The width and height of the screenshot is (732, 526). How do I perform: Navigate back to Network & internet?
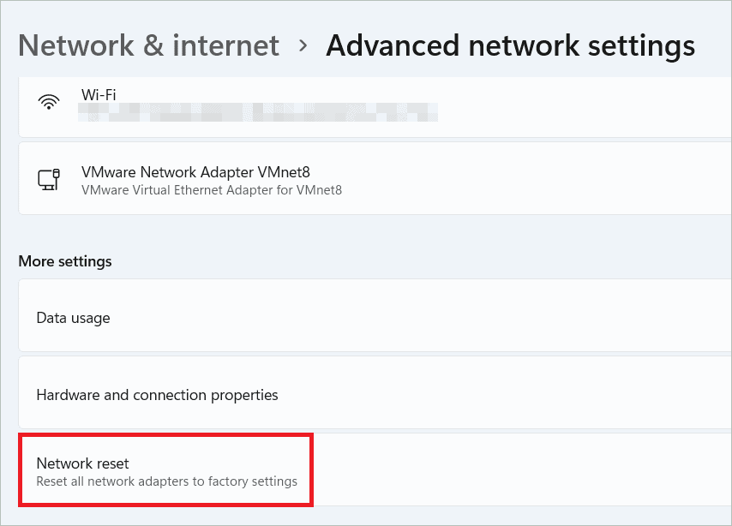[x=147, y=45]
